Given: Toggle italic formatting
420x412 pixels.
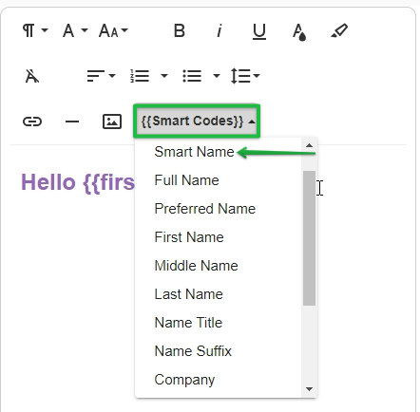Looking at the screenshot, I should pos(219,30).
